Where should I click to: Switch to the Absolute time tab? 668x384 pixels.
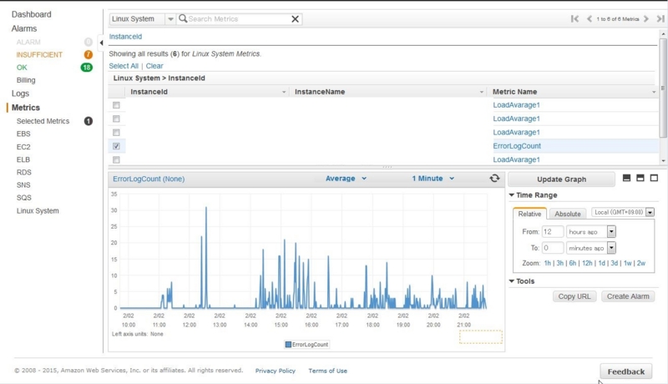click(x=568, y=214)
